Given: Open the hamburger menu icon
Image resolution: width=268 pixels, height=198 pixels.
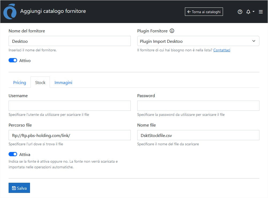Looking at the screenshot, I should coord(261,12).
